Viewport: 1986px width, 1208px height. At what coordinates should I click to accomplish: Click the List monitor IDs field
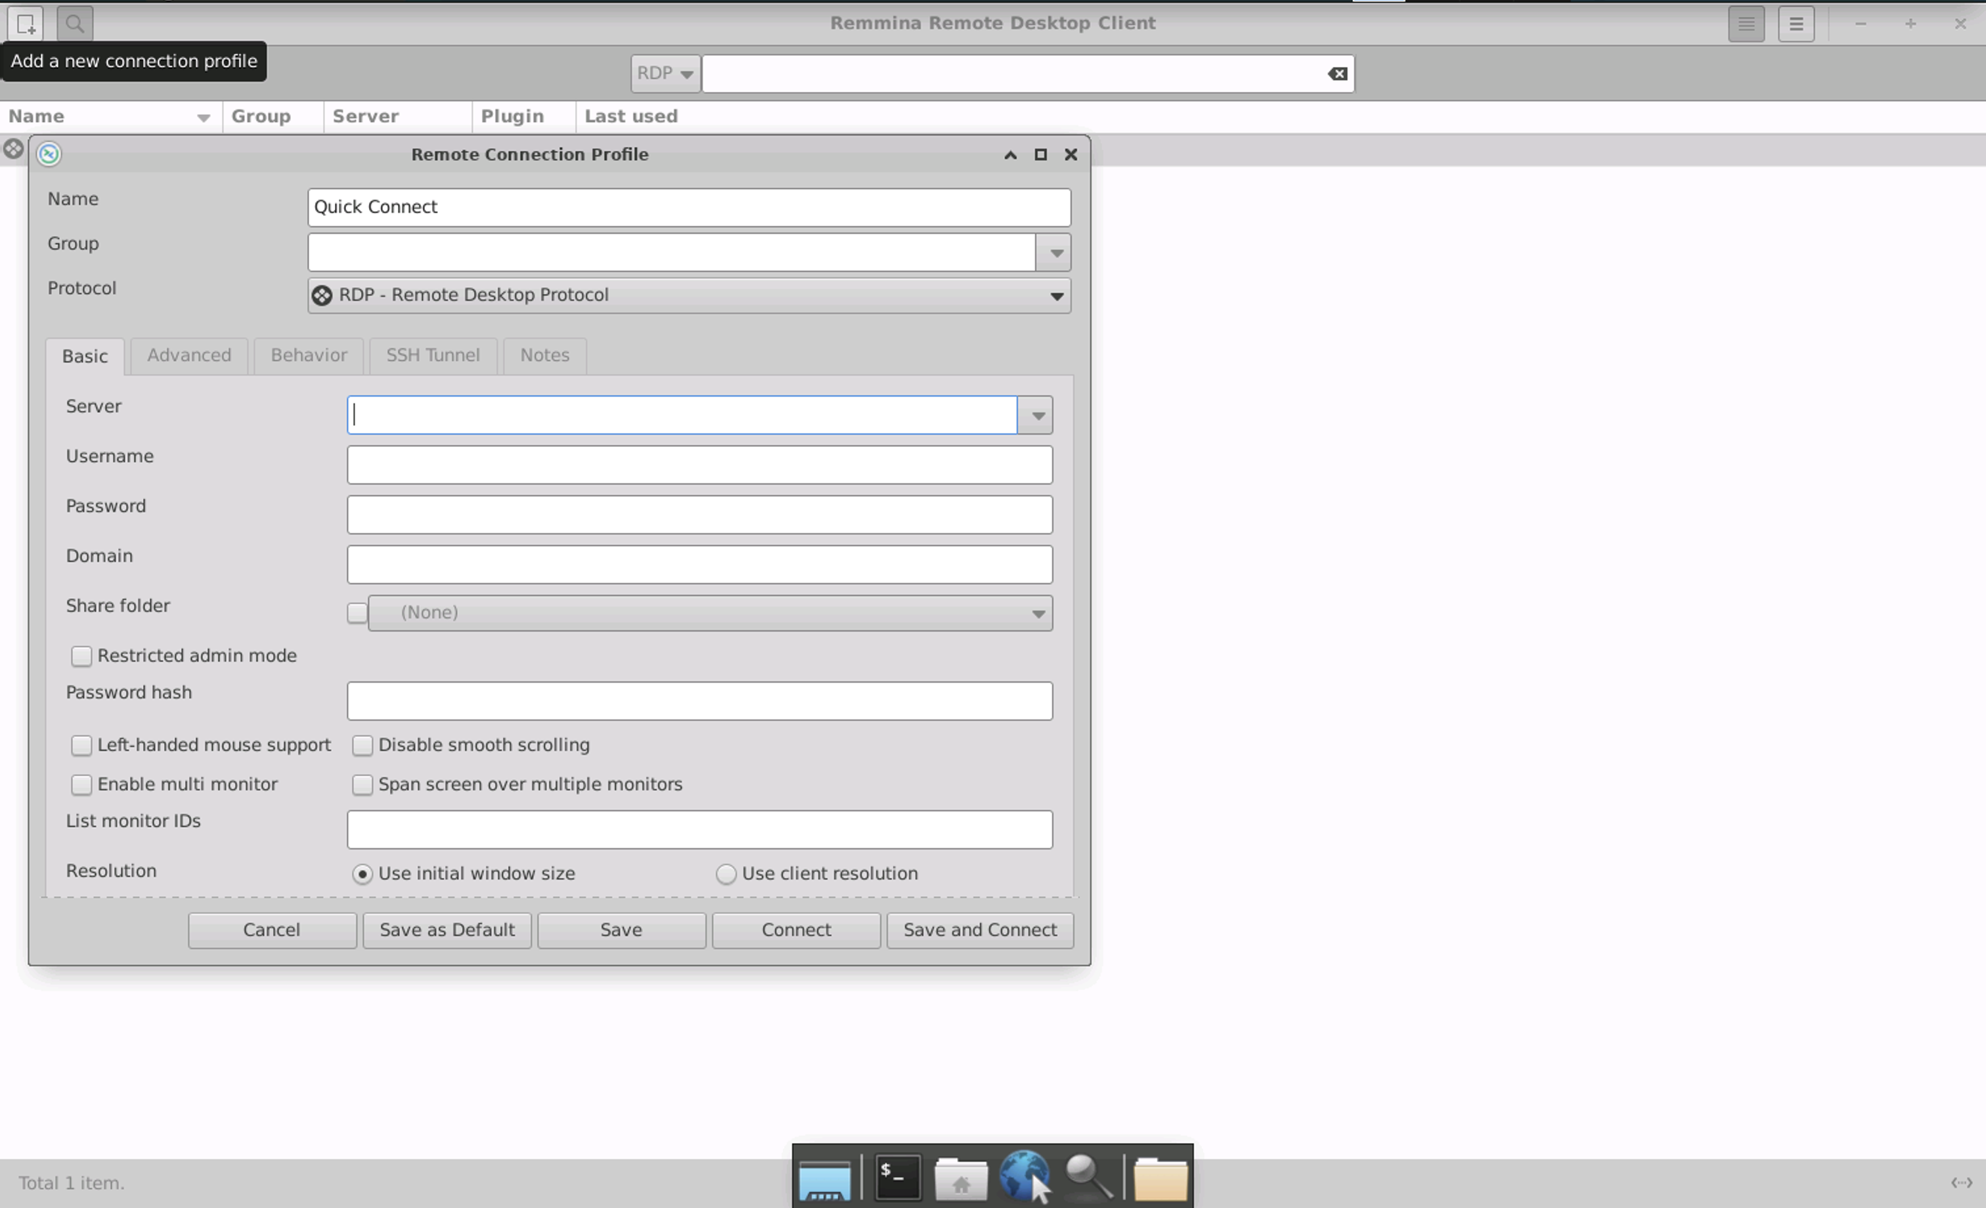[x=699, y=830]
